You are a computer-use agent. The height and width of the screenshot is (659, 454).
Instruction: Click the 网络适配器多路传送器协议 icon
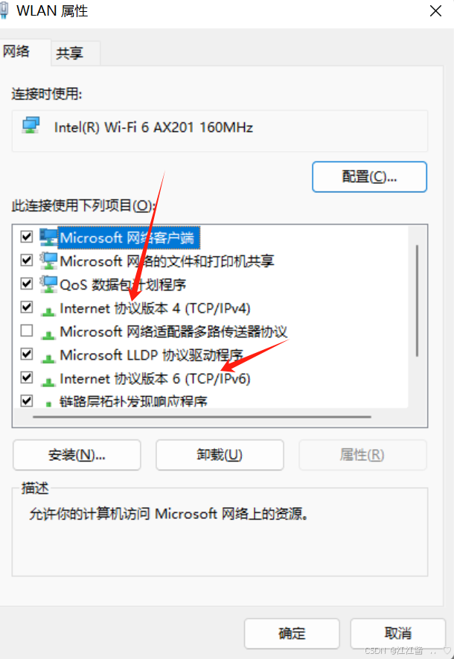coord(48,334)
